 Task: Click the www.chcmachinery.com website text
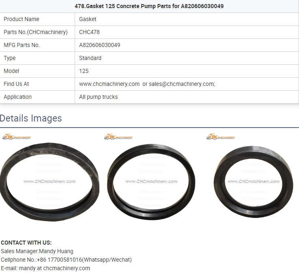coord(109,84)
